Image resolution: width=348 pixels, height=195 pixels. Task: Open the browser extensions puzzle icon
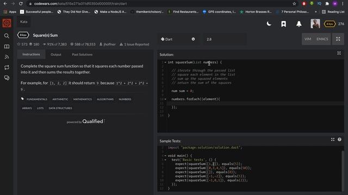point(327,4)
